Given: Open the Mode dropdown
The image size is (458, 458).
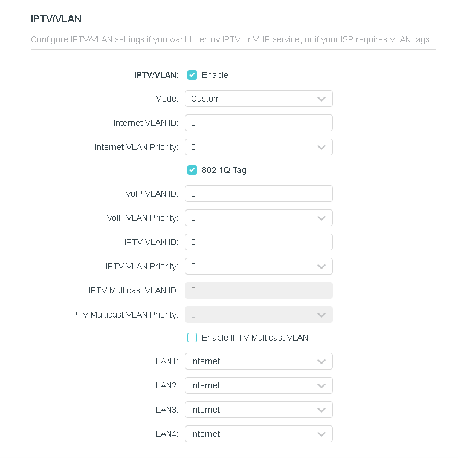Looking at the screenshot, I should coord(259,99).
